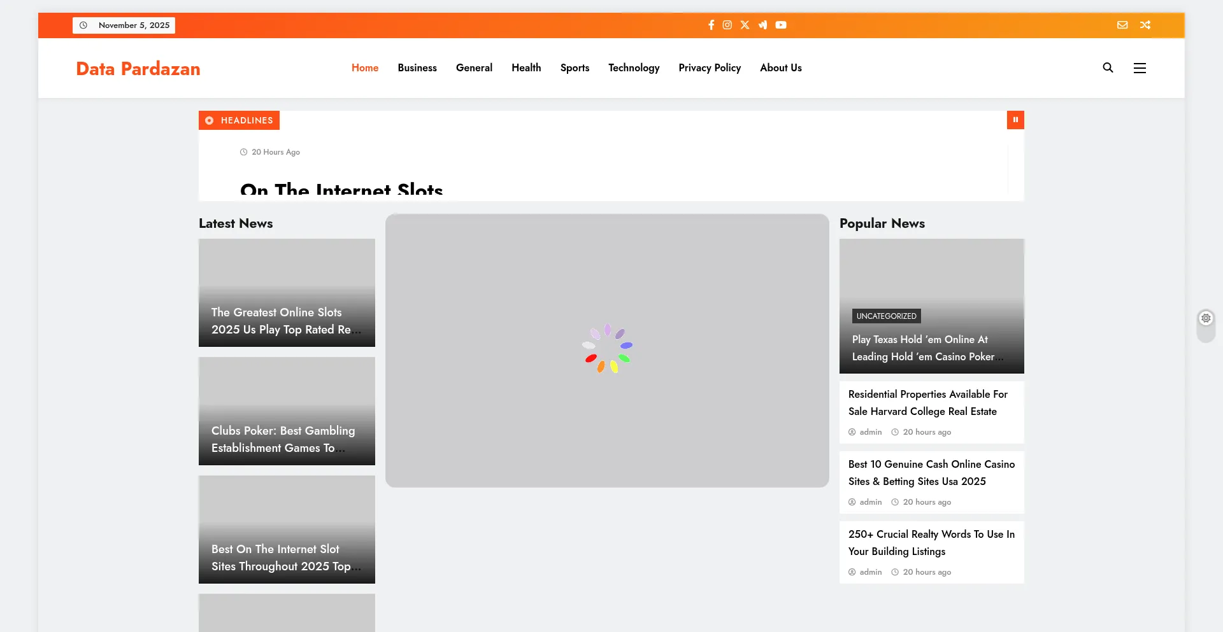Open the Facebook social icon
This screenshot has width=1223, height=632.
[711, 25]
